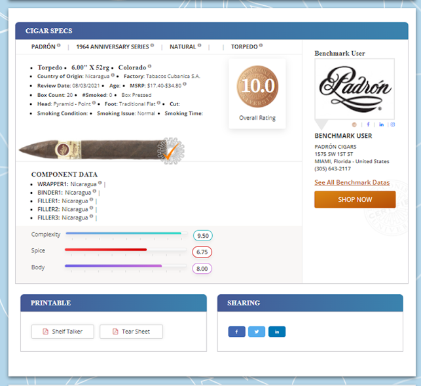Click info icon beside FILLER3 Nicaragua

[91, 216]
